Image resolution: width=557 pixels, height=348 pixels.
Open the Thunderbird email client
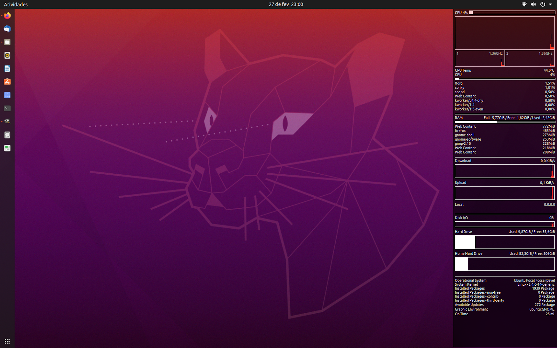click(7, 29)
